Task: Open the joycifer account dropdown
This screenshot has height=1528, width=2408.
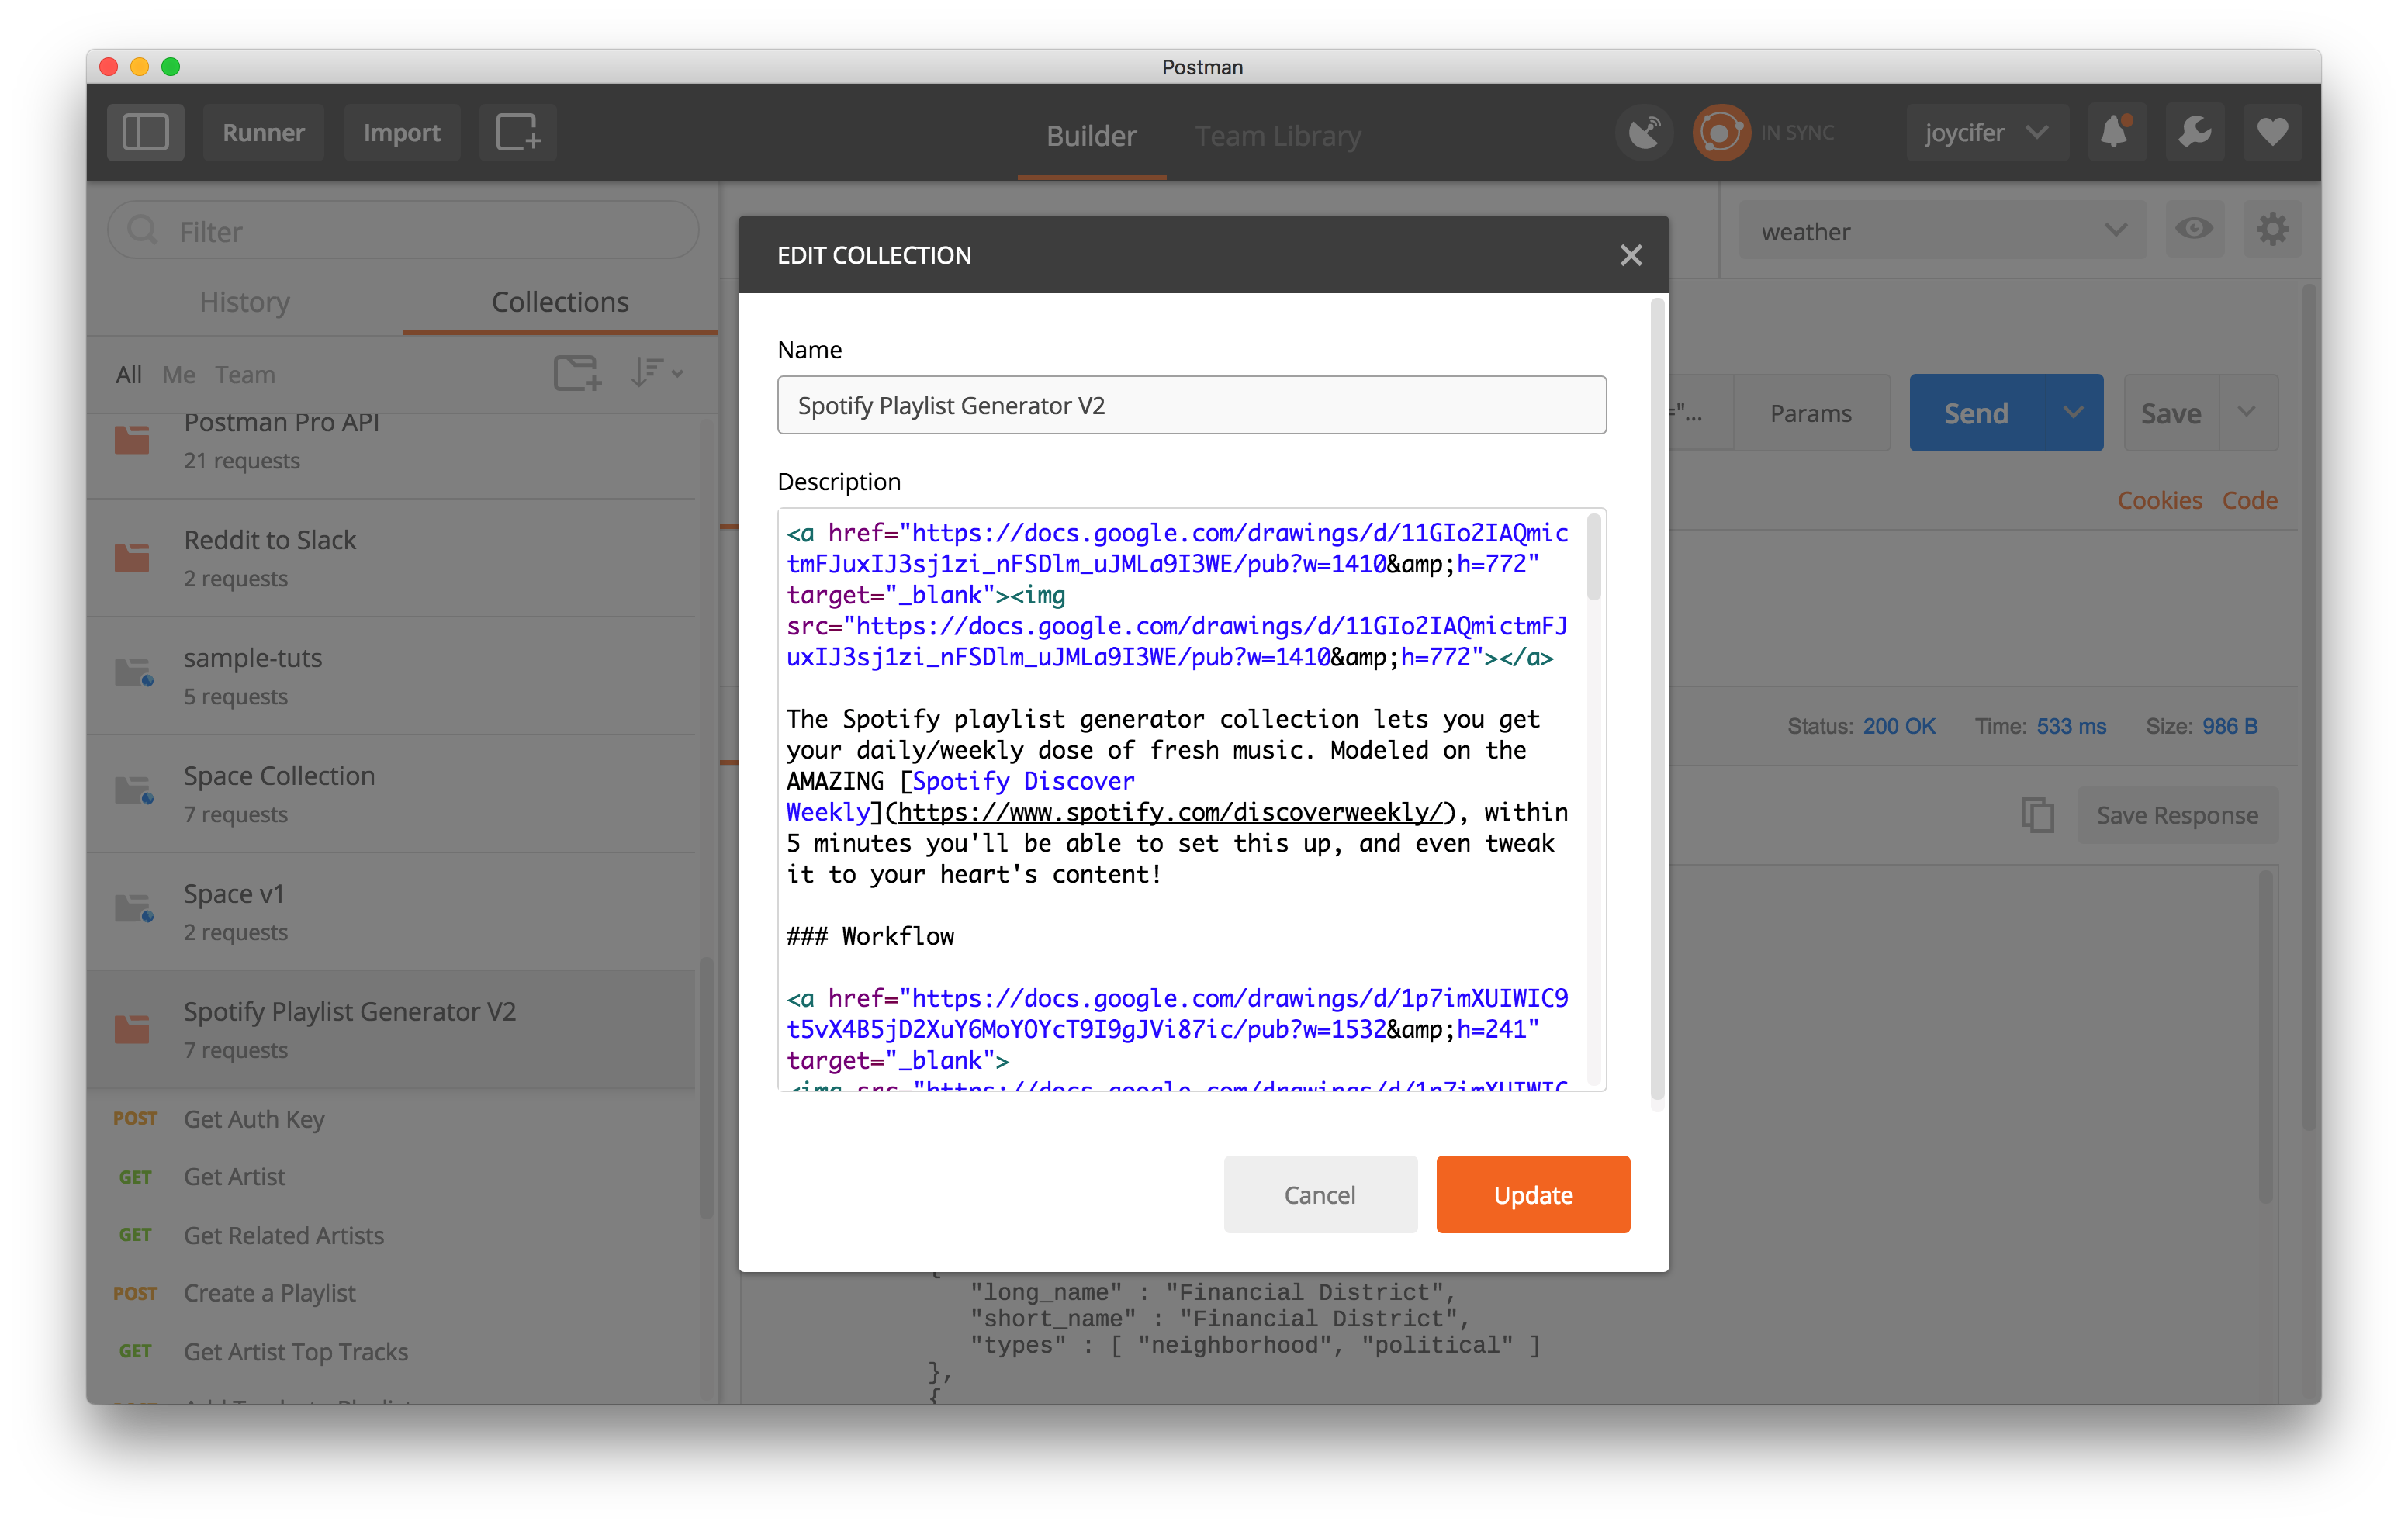Action: click(x=1986, y=133)
